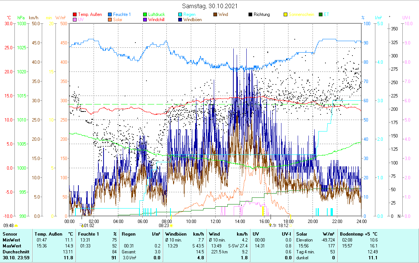Click the sunrise sun icon at 08:23
The height and width of the screenshot is (263, 419).
171,225
